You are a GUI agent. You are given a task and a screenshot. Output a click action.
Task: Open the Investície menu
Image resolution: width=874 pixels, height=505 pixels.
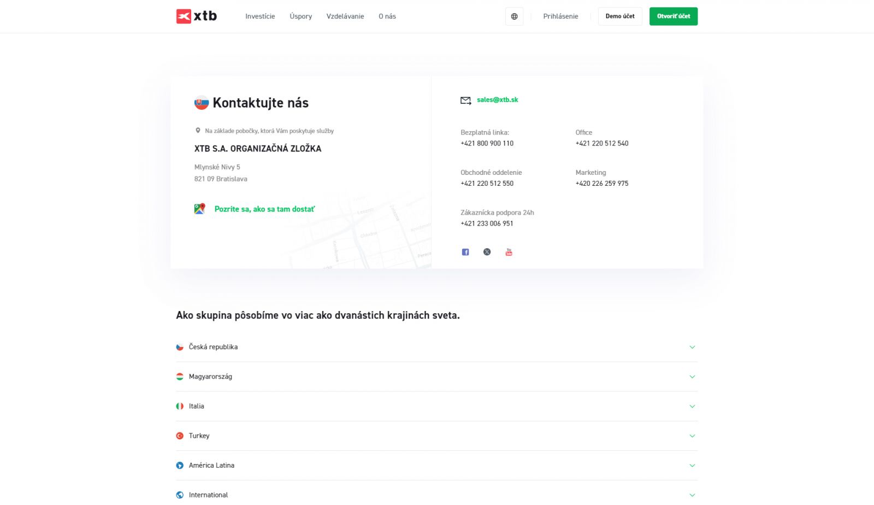pos(260,16)
